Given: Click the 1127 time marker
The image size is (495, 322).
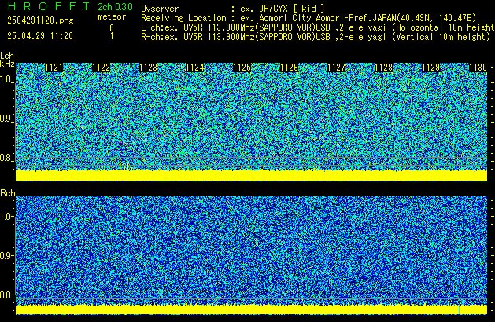Looking at the screenshot, I should tap(337, 68).
